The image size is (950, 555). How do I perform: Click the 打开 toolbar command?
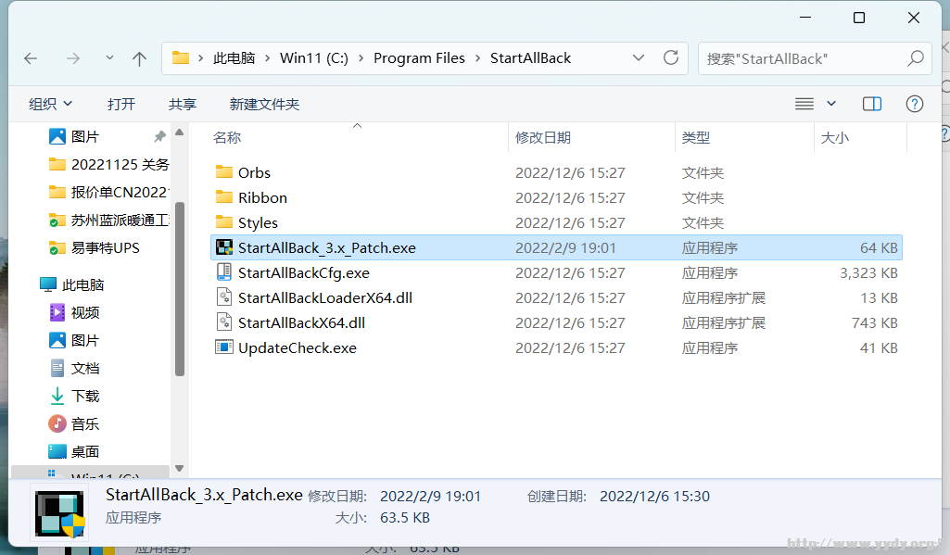121,104
